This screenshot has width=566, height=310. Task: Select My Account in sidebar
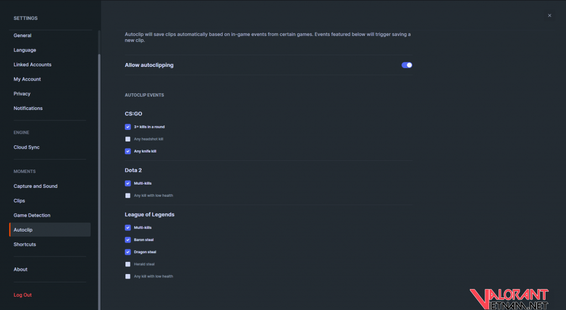(27, 79)
